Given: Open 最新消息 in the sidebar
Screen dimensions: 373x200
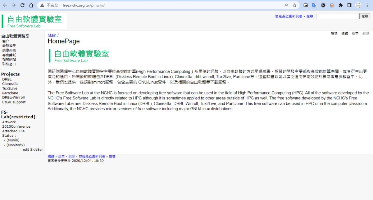Looking at the screenshot, I should click(9, 46).
